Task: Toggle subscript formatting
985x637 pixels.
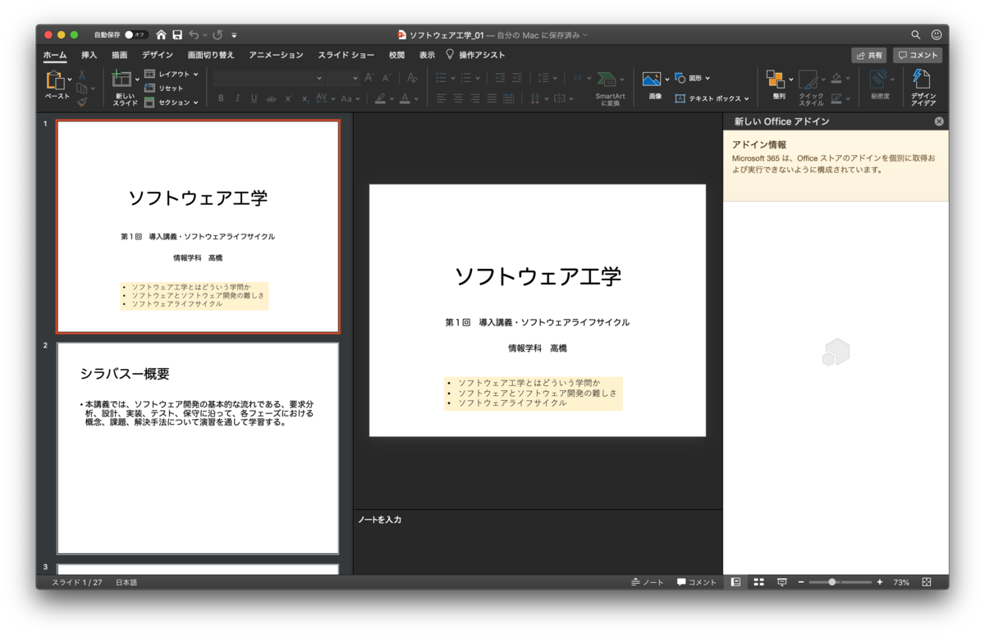Action: (x=305, y=98)
